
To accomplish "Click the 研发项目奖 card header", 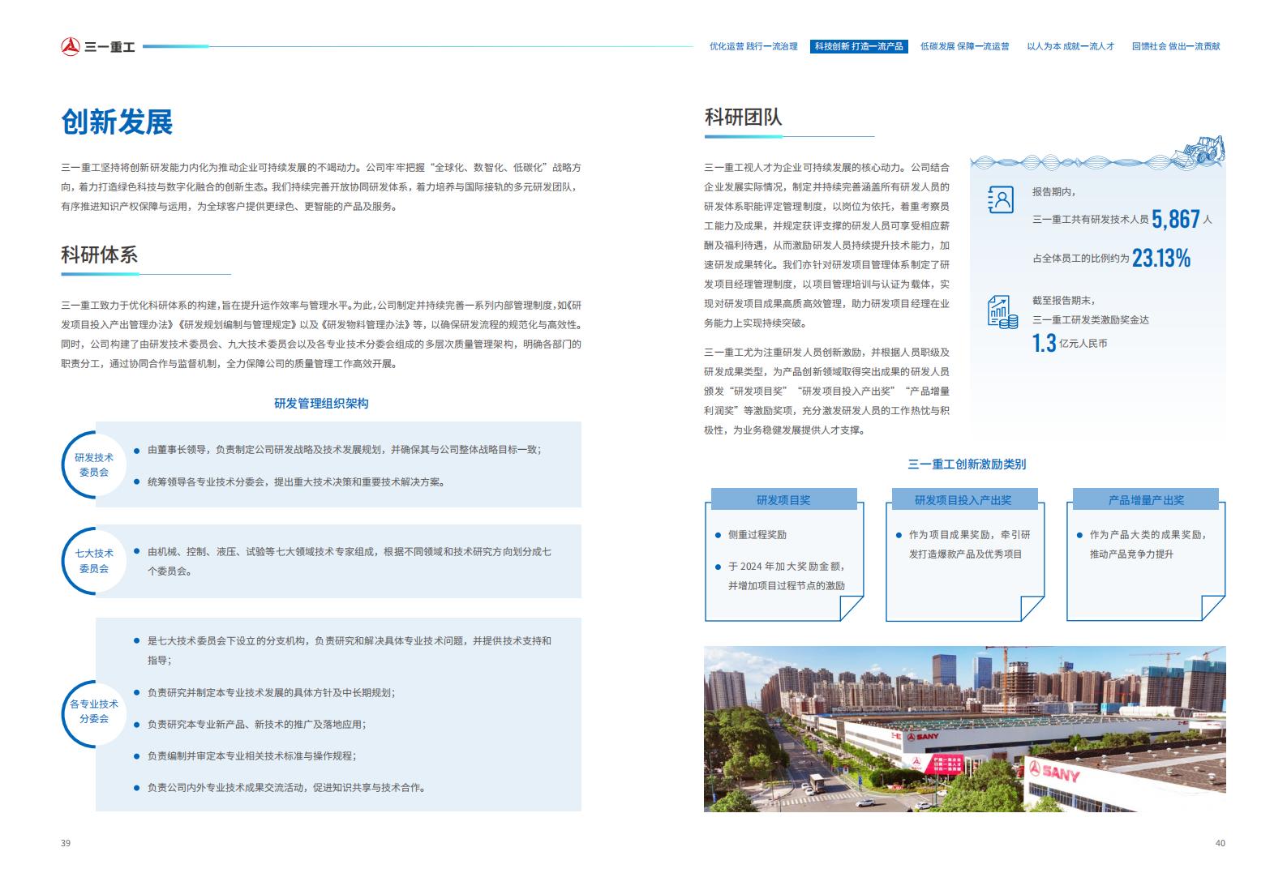I will coord(783,499).
